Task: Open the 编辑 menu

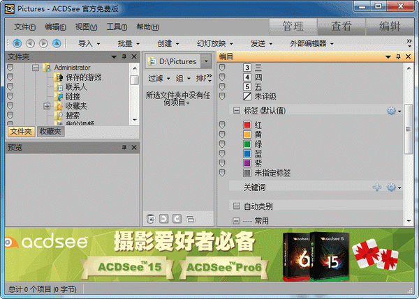Action: (x=55, y=26)
